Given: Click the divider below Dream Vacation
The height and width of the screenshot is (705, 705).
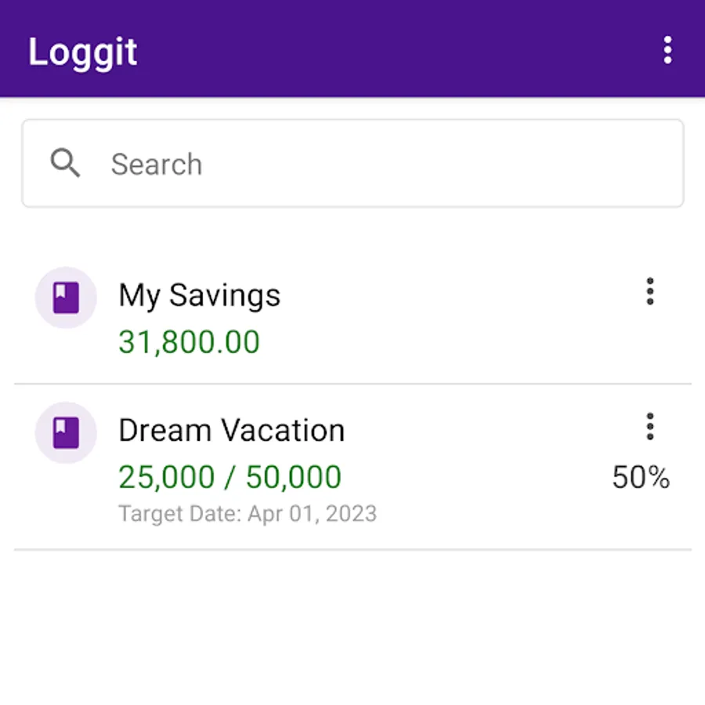Looking at the screenshot, I should coord(352,549).
